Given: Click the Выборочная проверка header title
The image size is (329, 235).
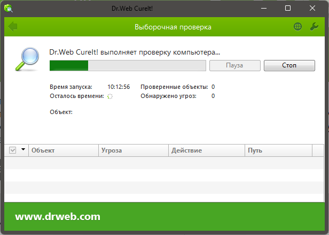Looking at the screenshot, I should click(172, 26).
